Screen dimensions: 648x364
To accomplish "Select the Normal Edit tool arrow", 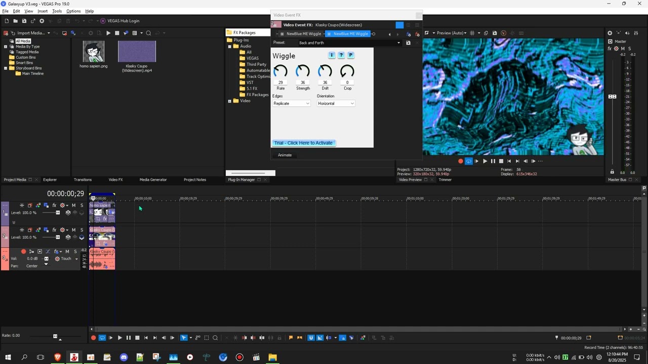I will [184, 338].
